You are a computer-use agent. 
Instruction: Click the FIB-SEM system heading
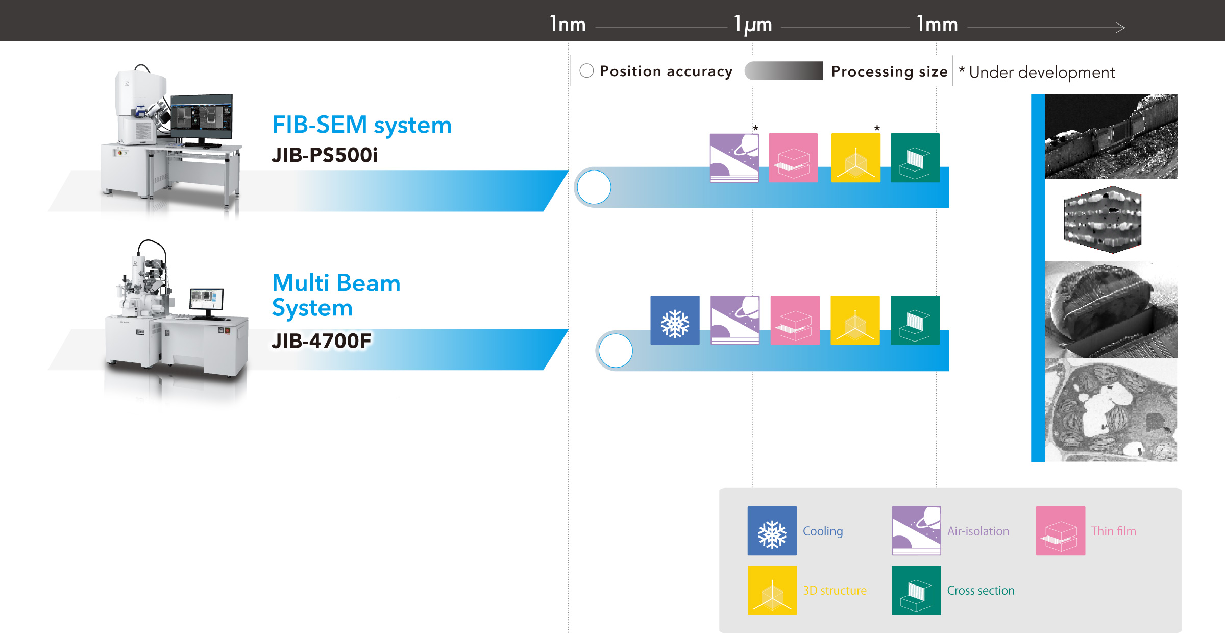click(x=362, y=126)
